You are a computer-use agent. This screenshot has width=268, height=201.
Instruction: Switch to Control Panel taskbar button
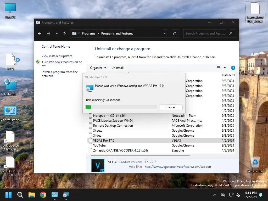(55, 195)
